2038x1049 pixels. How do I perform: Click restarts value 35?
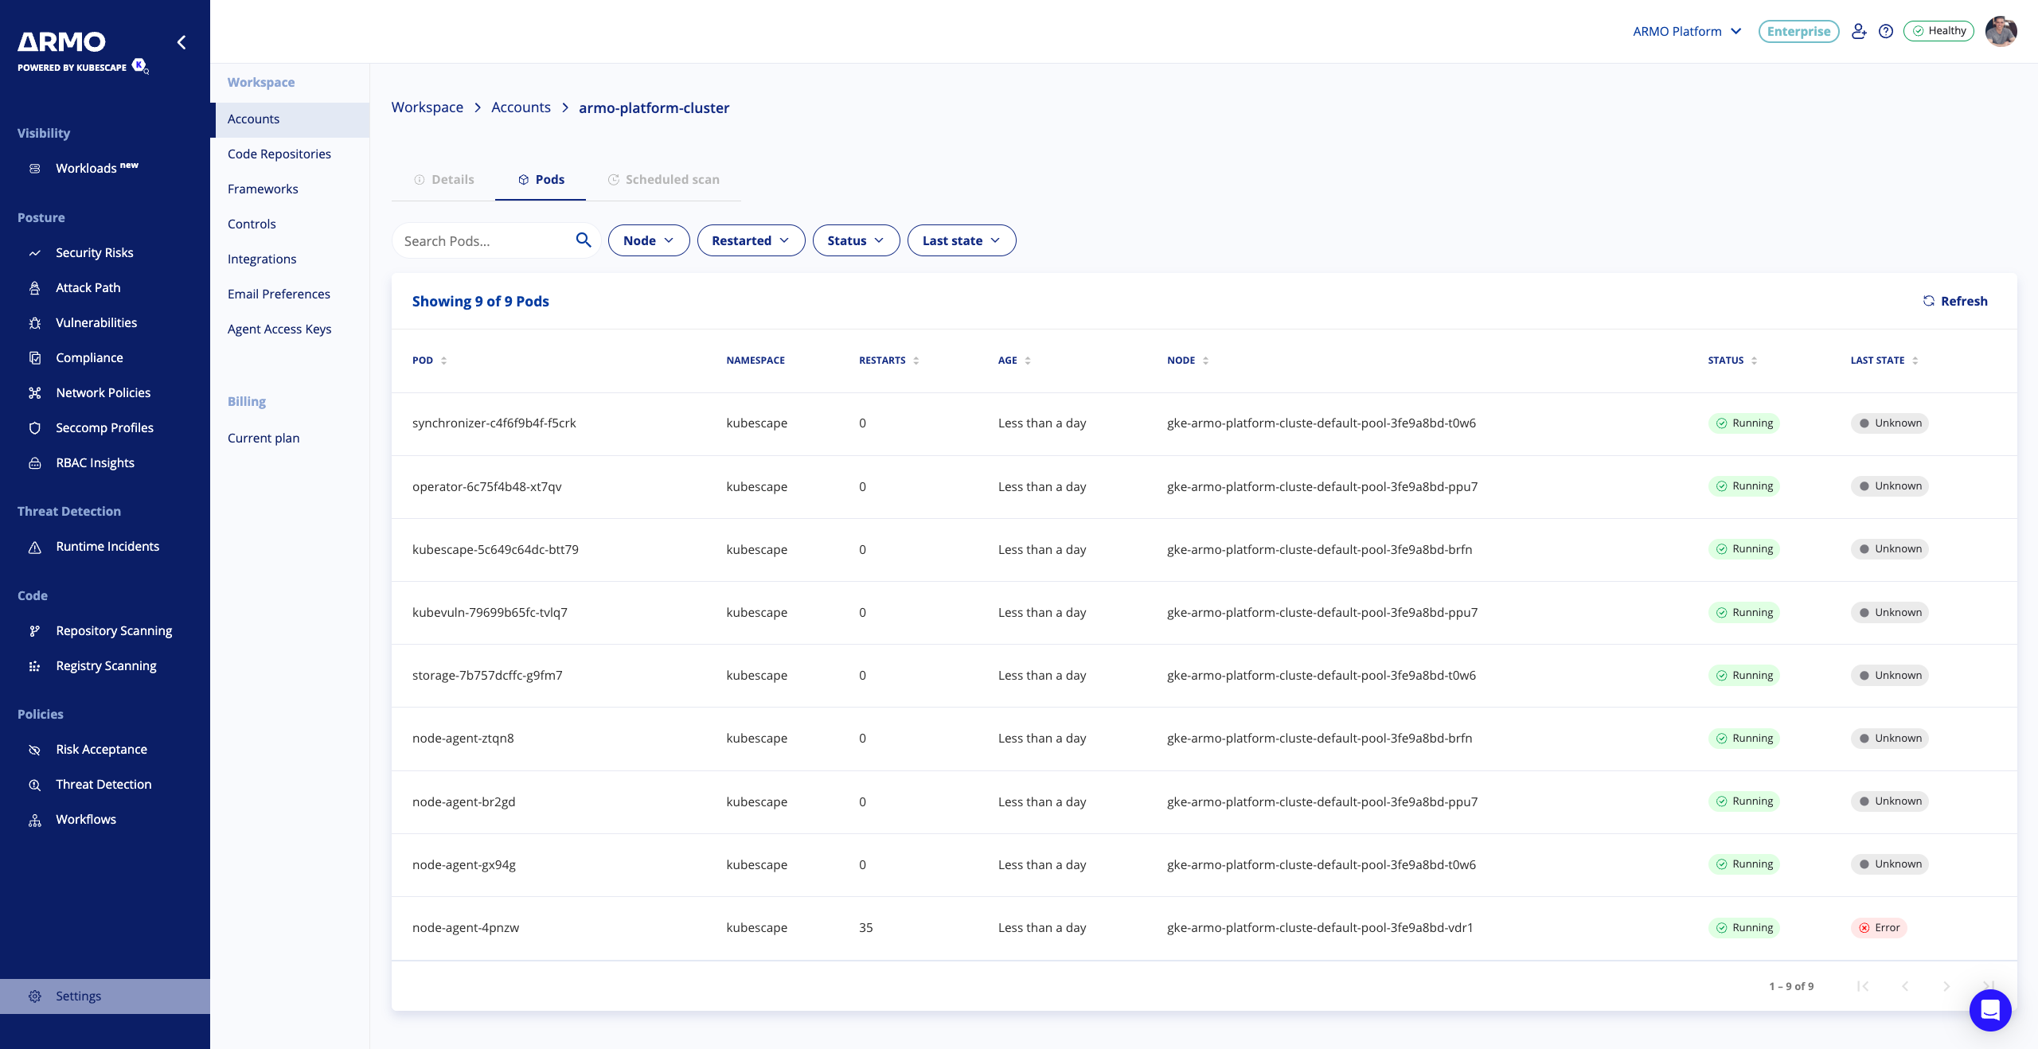point(866,928)
